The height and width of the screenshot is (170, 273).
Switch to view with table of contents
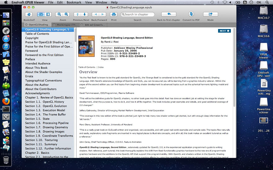[x=48, y=15]
